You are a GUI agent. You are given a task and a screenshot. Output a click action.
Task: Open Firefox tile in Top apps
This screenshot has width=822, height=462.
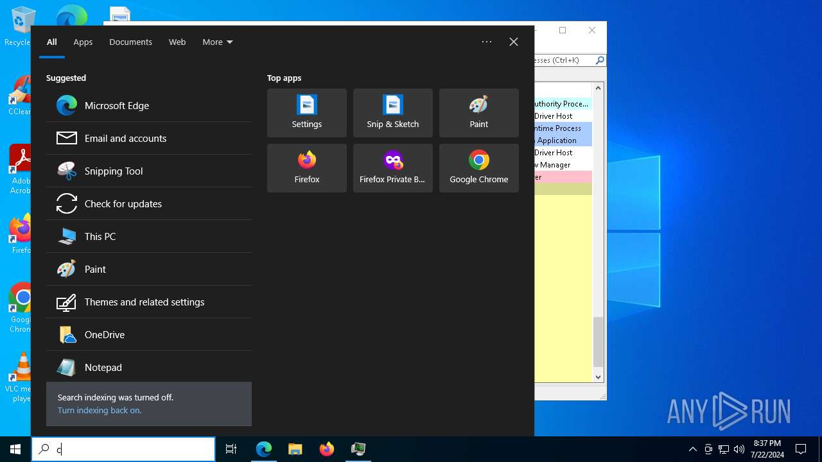tap(307, 168)
